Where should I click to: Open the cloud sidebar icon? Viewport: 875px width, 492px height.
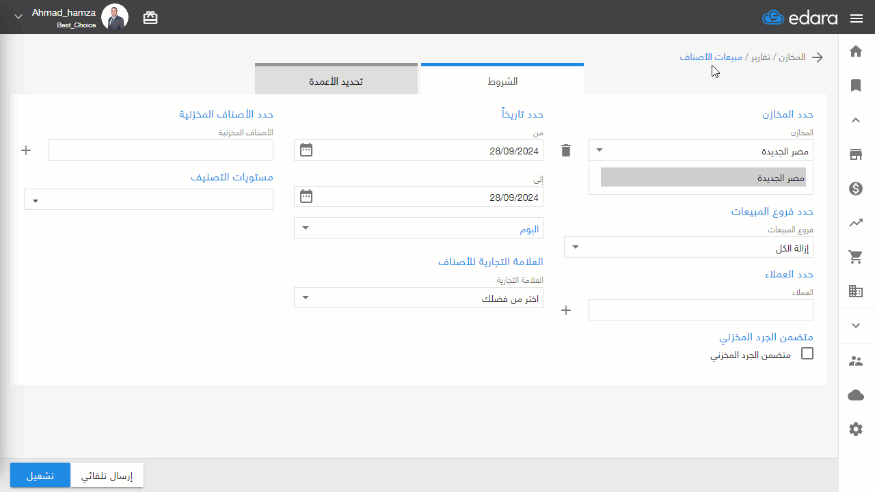[x=856, y=395]
